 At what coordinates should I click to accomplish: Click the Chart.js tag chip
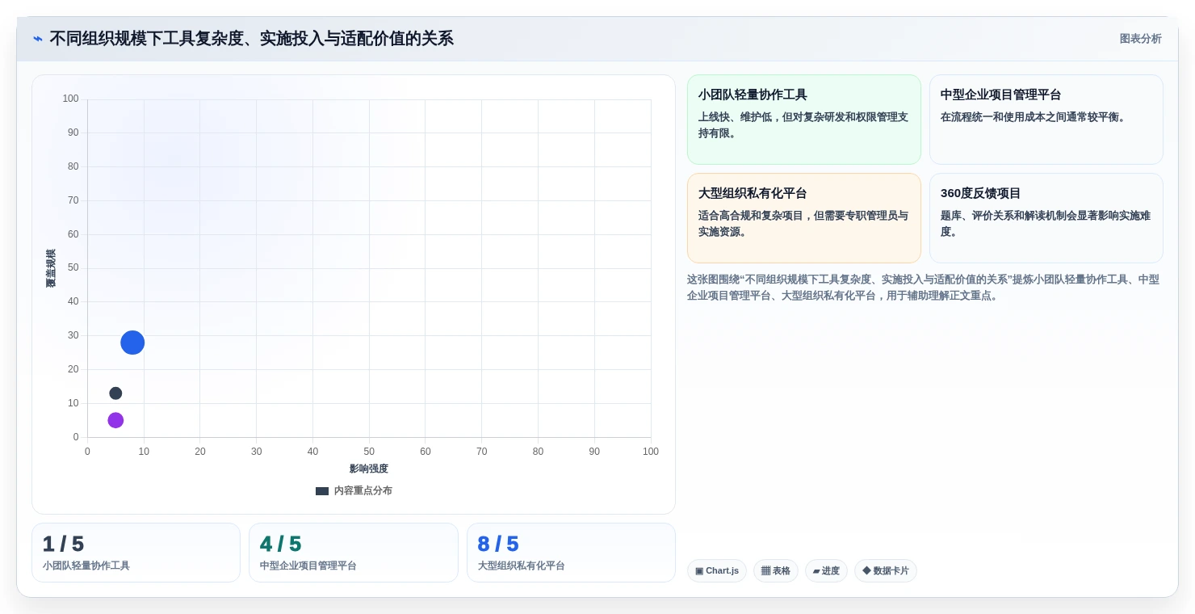click(717, 570)
